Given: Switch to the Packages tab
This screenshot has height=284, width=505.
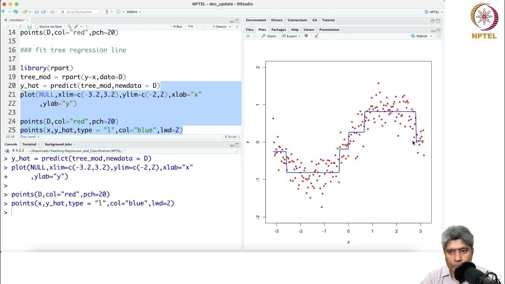Looking at the screenshot, I should (x=279, y=30).
